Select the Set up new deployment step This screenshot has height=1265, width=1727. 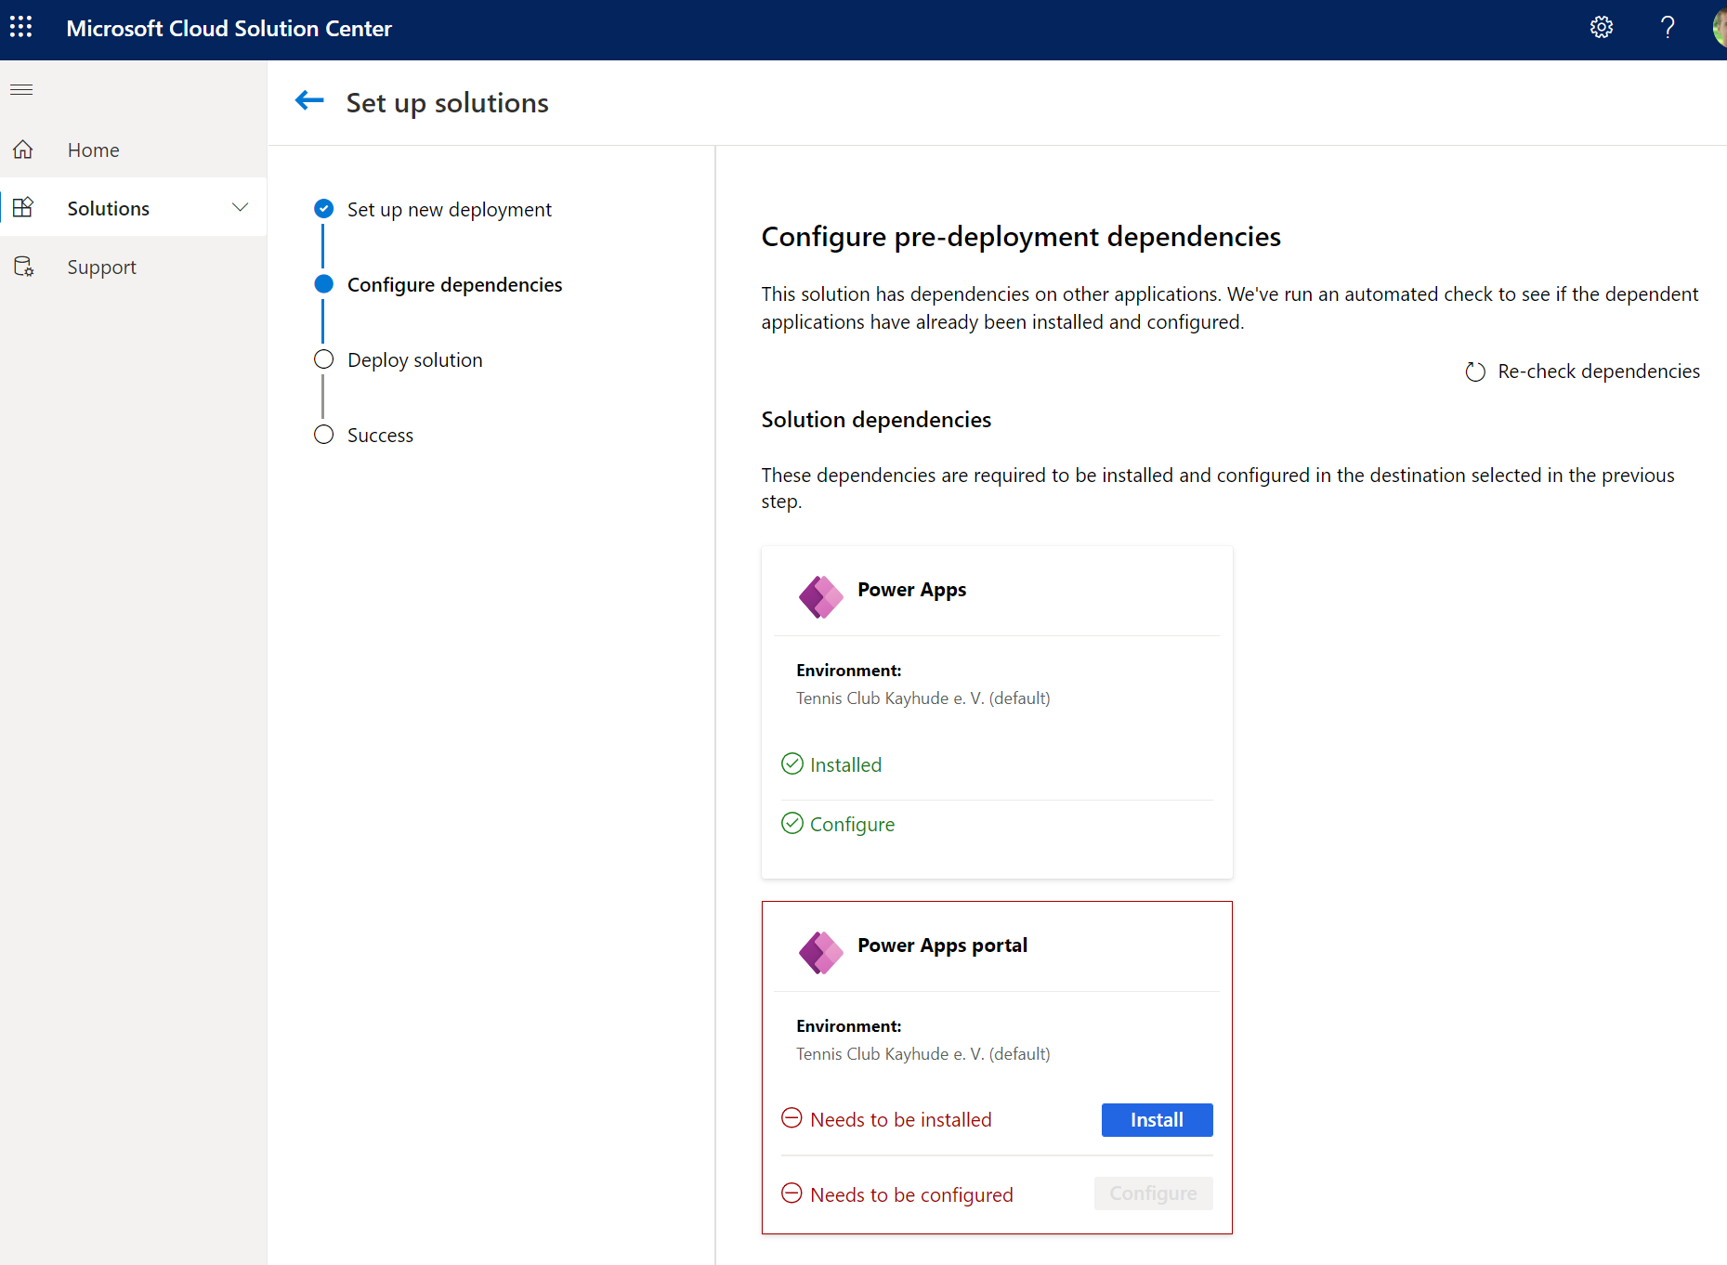[449, 210]
